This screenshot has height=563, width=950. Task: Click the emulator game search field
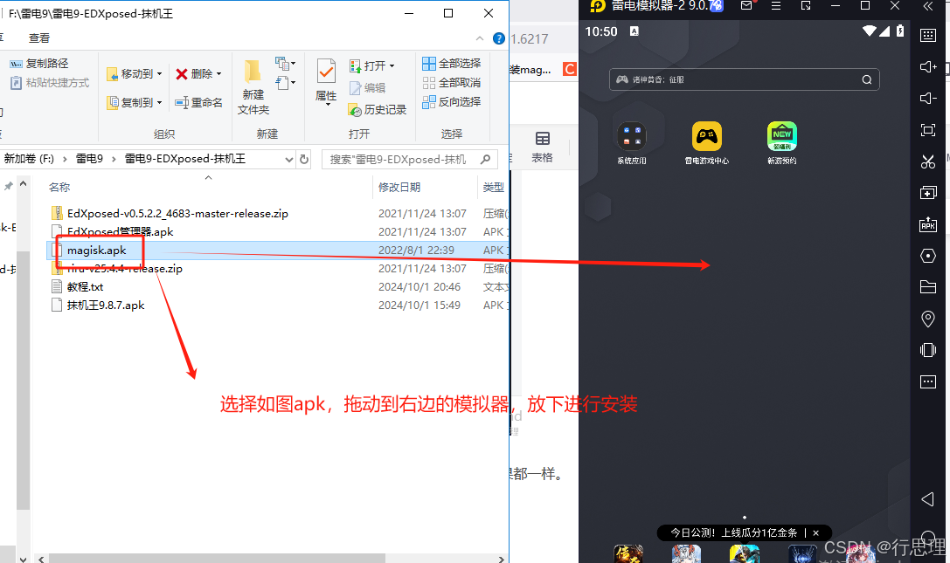[x=744, y=79]
